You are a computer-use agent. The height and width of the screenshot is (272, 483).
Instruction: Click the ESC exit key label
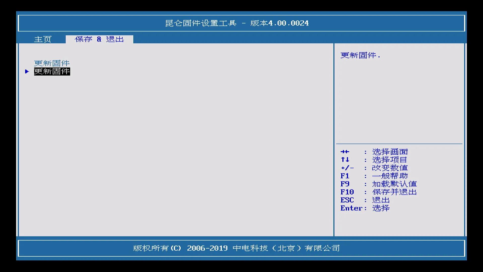tap(347, 200)
